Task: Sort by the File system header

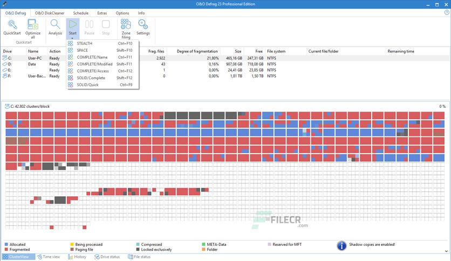Action: pyautogui.click(x=276, y=51)
